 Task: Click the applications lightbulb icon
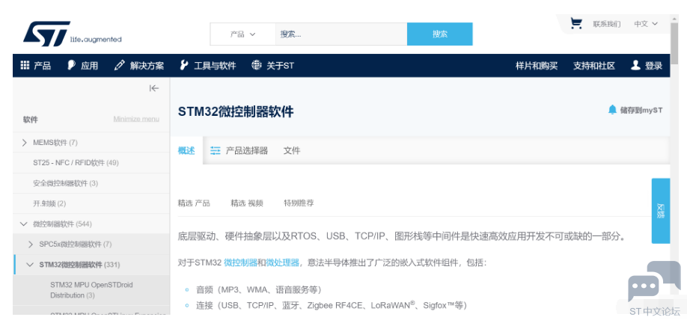(71, 66)
